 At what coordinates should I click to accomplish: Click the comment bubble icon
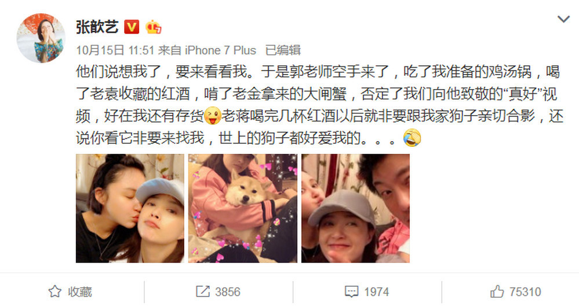click(352, 292)
